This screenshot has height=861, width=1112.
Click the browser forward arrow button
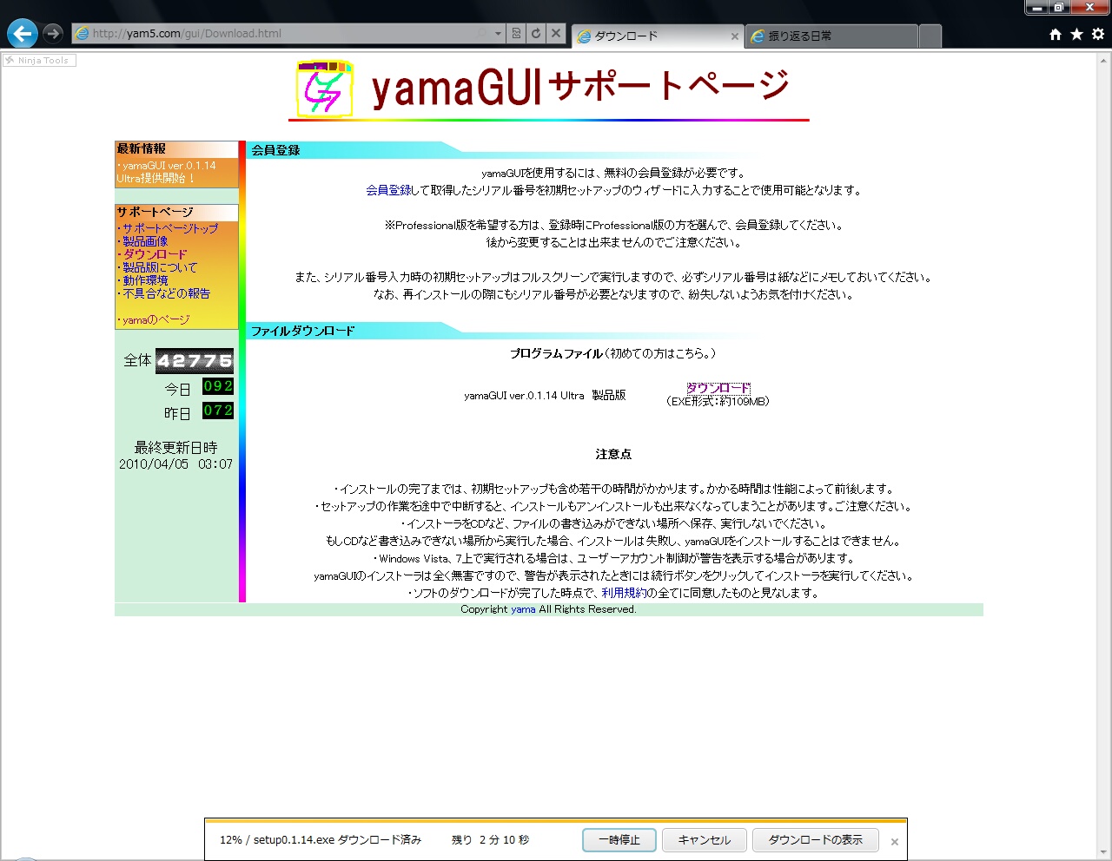pyautogui.click(x=53, y=33)
